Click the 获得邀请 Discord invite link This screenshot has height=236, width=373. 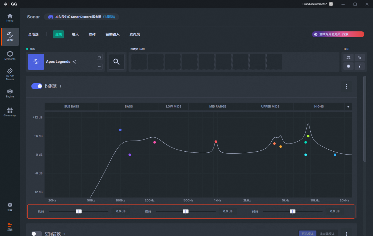[x=109, y=17]
